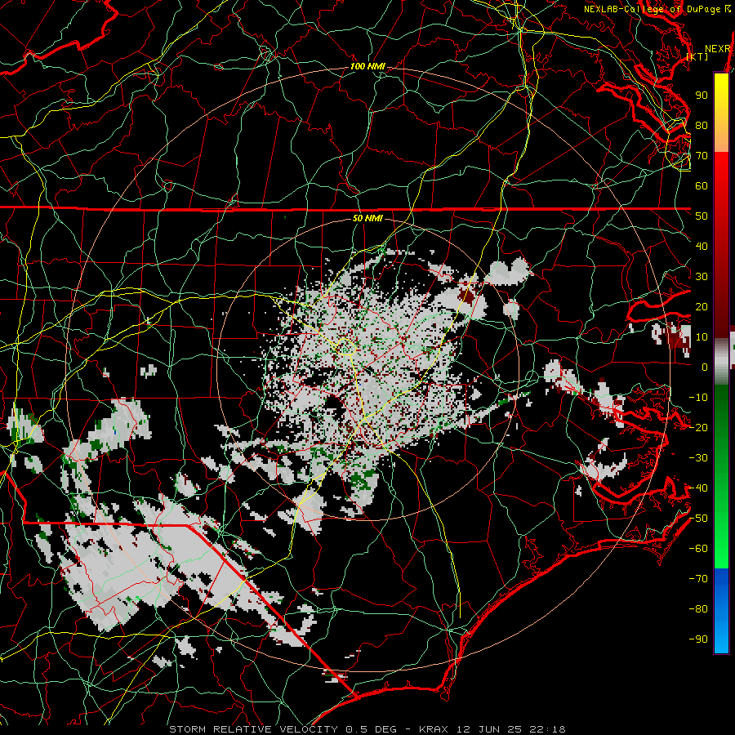Click the gray zero-velocity segment of the scale
The height and width of the screenshot is (735, 735).
click(x=721, y=361)
